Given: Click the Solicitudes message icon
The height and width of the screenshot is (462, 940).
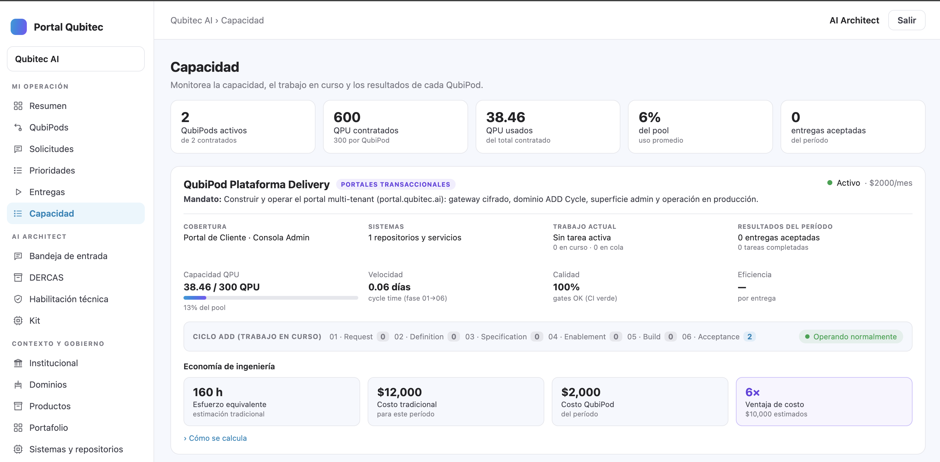Looking at the screenshot, I should point(18,149).
